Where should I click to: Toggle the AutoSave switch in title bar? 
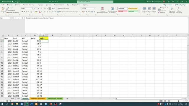click(x=14, y=2)
